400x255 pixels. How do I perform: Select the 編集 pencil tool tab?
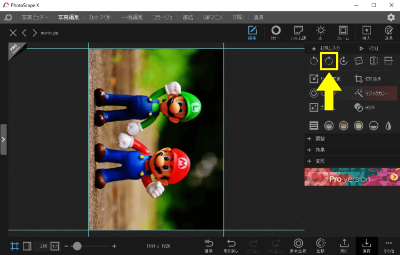click(x=252, y=33)
